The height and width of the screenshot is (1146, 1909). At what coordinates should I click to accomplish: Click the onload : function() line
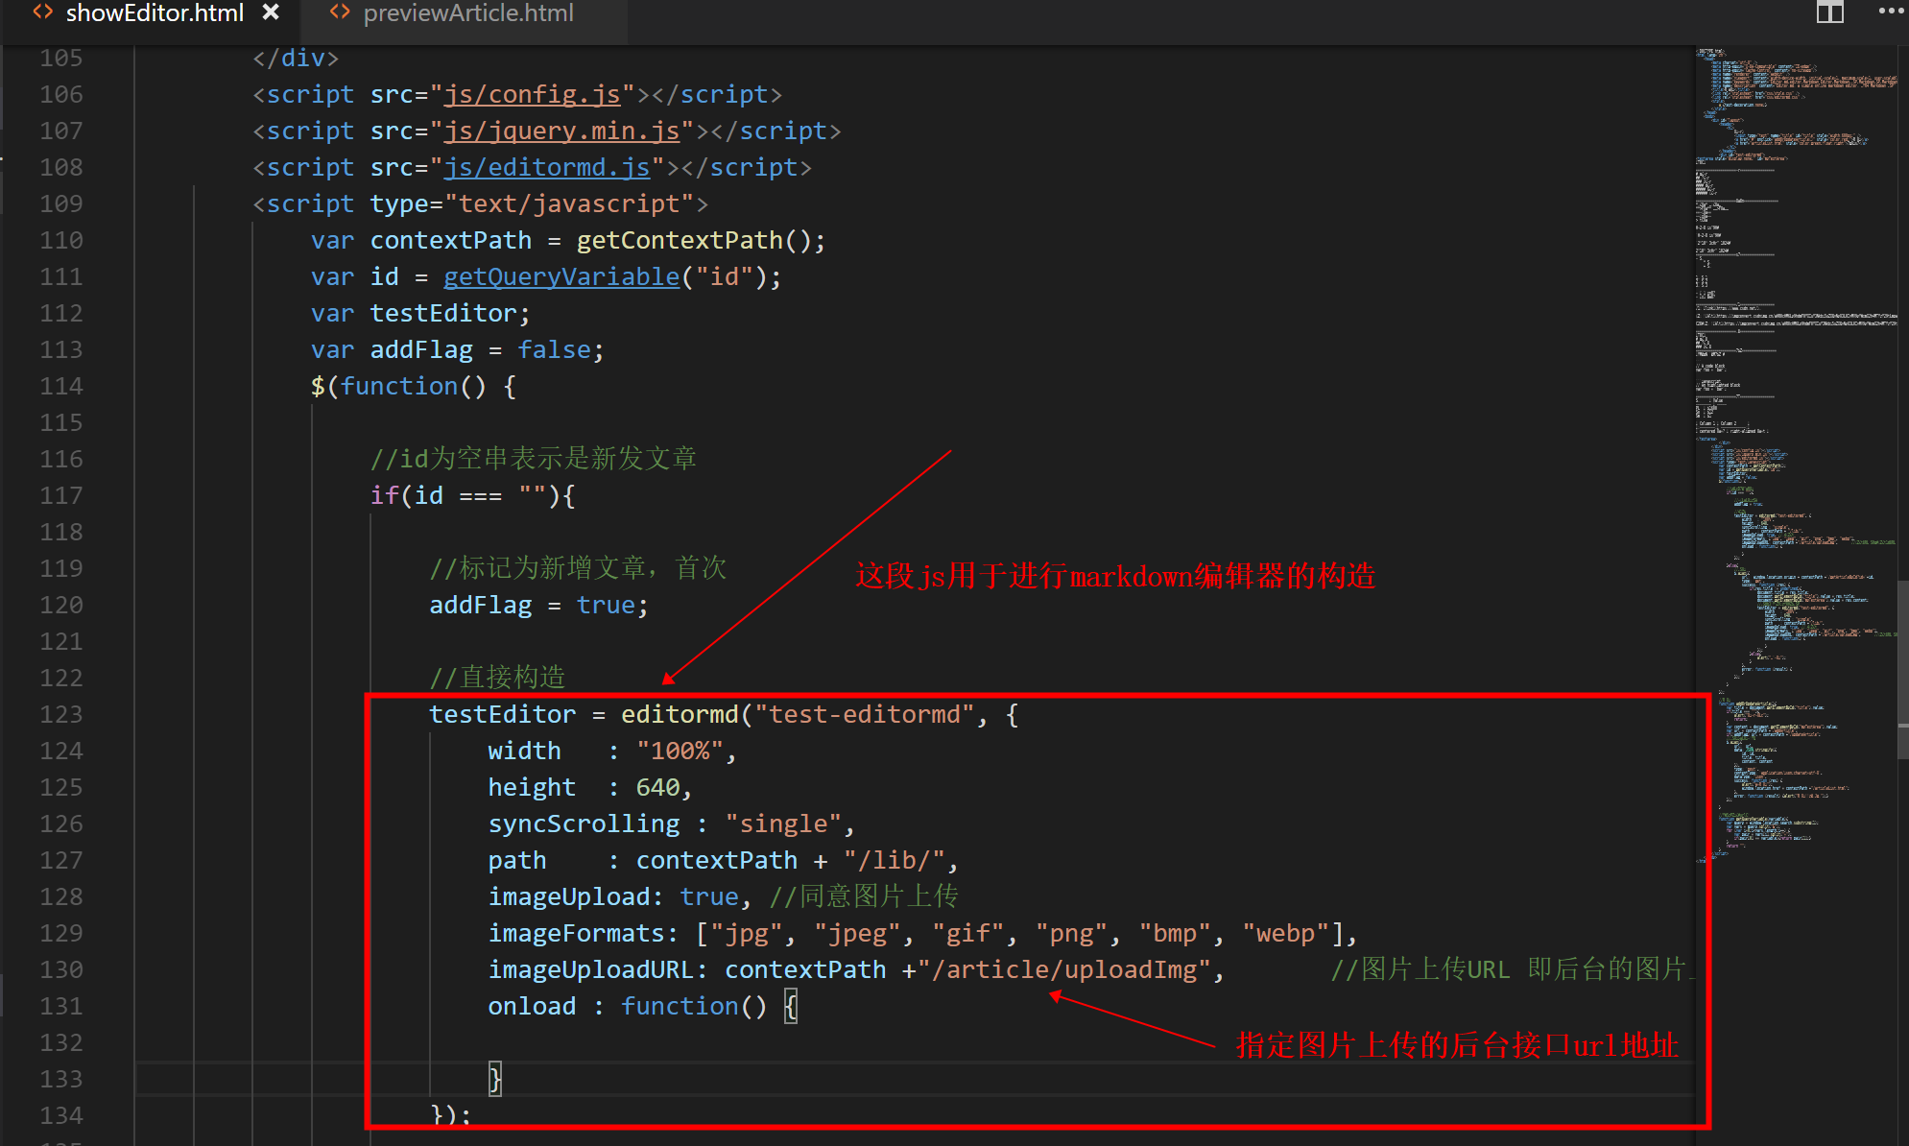pos(642,1006)
